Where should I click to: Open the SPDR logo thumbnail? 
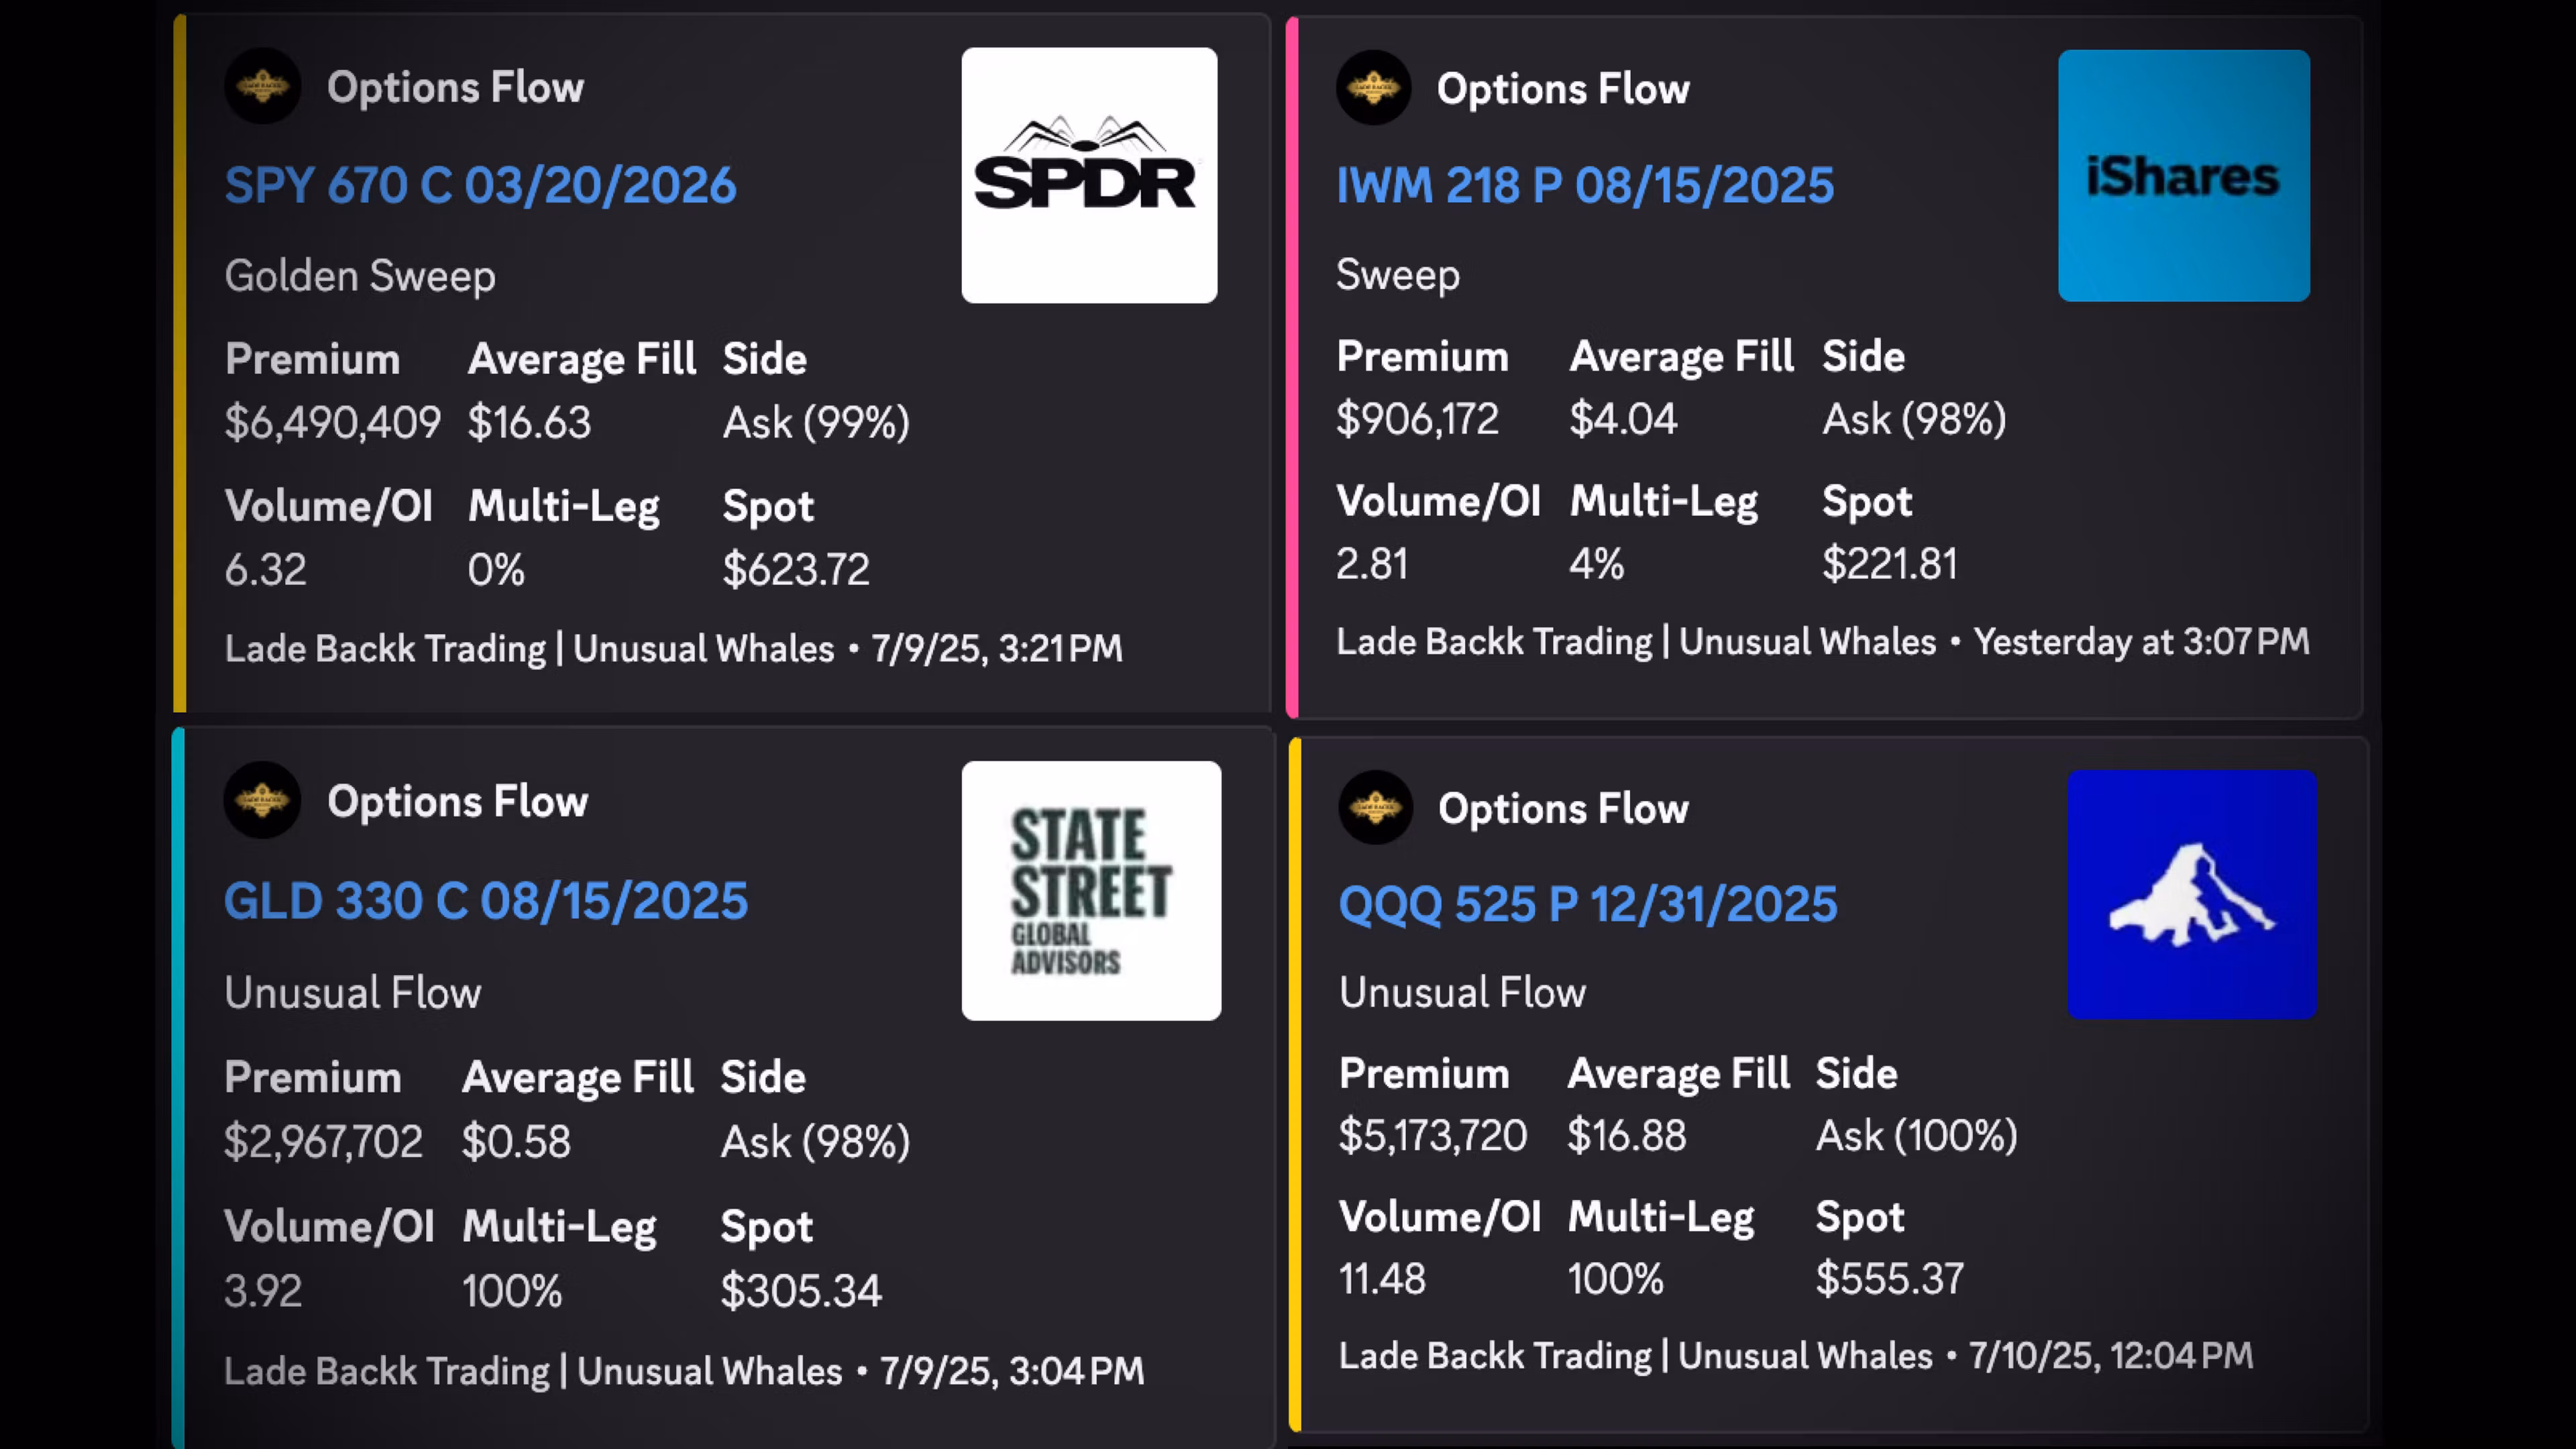pos(1089,176)
